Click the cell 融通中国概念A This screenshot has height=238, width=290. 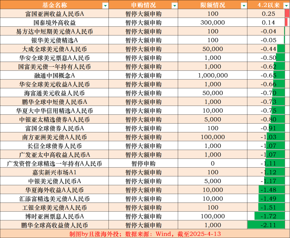click(54, 75)
